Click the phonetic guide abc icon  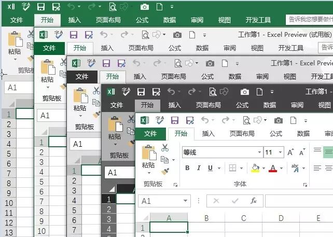(295, 168)
